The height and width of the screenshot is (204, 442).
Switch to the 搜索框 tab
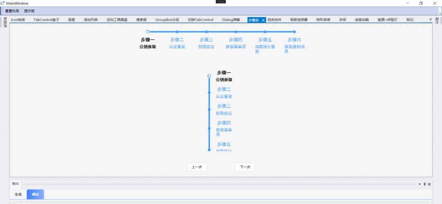tap(142, 20)
